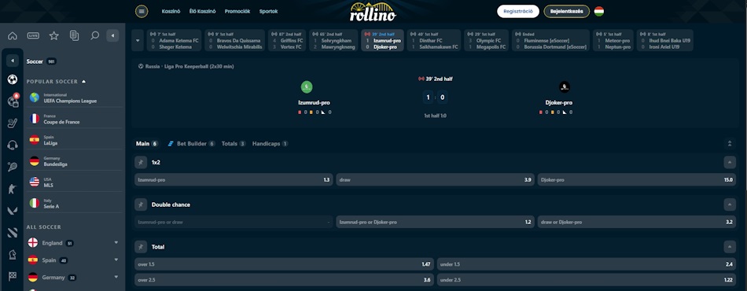The width and height of the screenshot is (747, 291).
Task: Switch to Handicaps tab
Action: [270, 143]
